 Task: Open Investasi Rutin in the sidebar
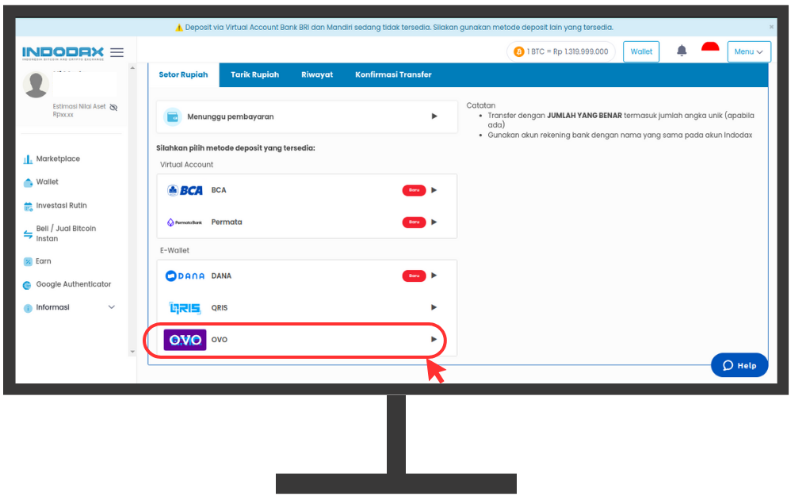[62, 206]
